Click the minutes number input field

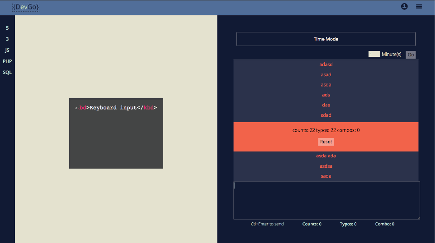(x=374, y=54)
